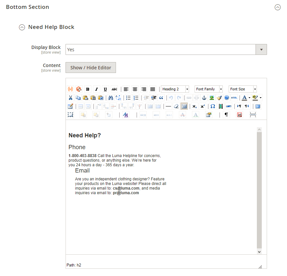Copy the selected content
Screen dimensions: 287x276
point(78,98)
